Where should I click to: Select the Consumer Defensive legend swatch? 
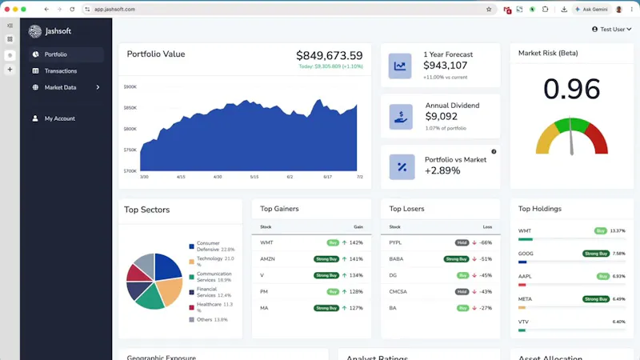click(191, 246)
